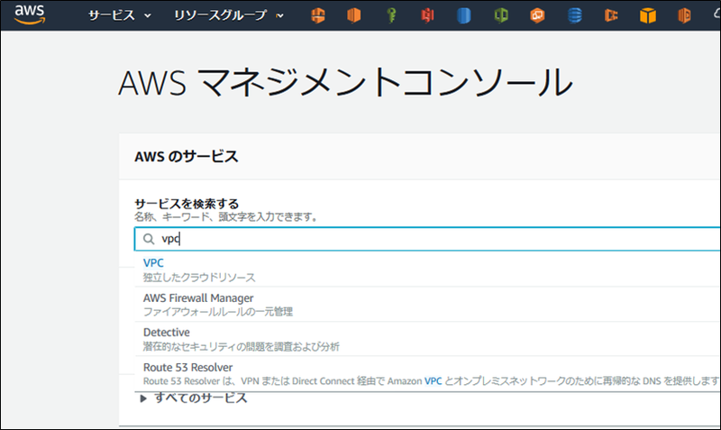Open the solid blue cylinder shortcut icon
721x430 pixels.
(464, 15)
